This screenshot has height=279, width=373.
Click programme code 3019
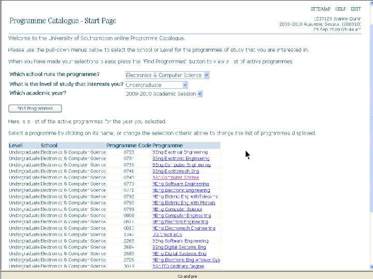128,266
